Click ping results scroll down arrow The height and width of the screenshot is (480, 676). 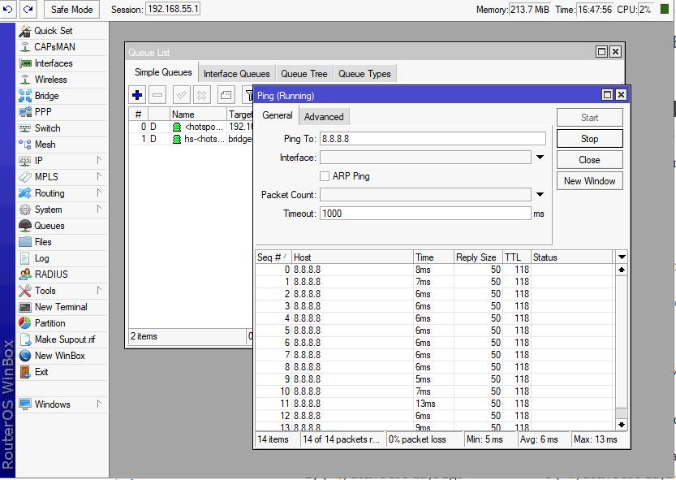pos(622,425)
